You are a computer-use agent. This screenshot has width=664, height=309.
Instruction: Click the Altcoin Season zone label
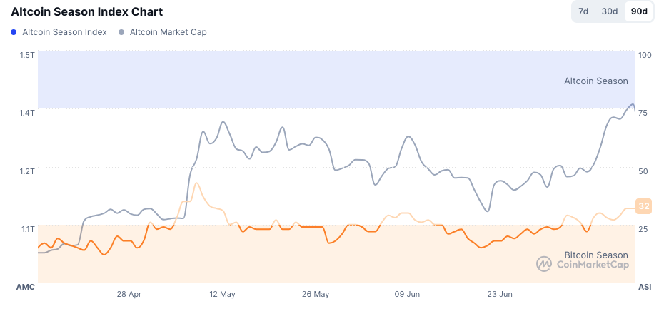pos(596,81)
